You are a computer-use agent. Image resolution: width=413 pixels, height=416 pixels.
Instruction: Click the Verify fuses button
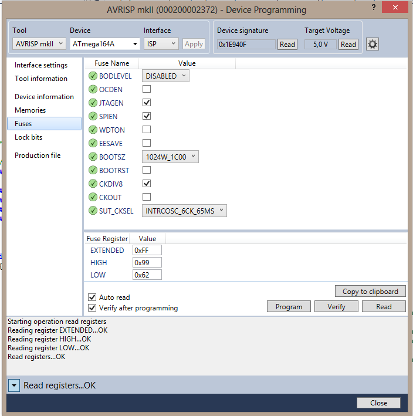(x=336, y=306)
